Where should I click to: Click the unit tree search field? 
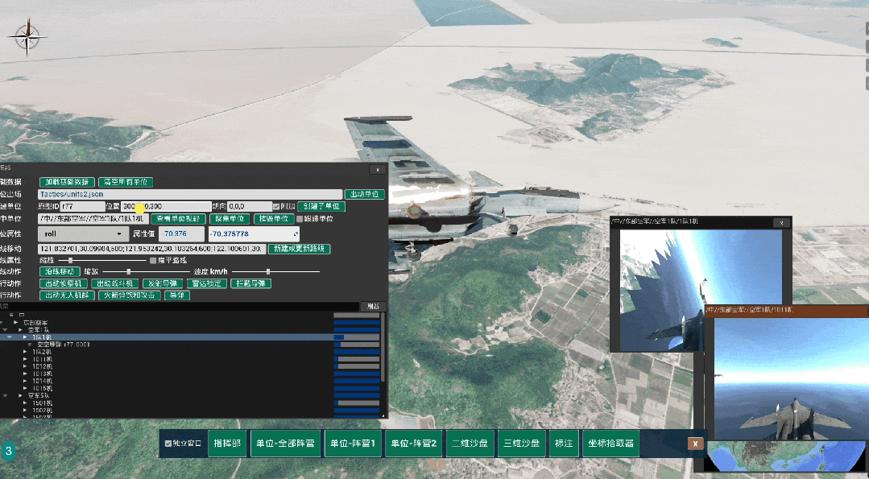(180, 306)
